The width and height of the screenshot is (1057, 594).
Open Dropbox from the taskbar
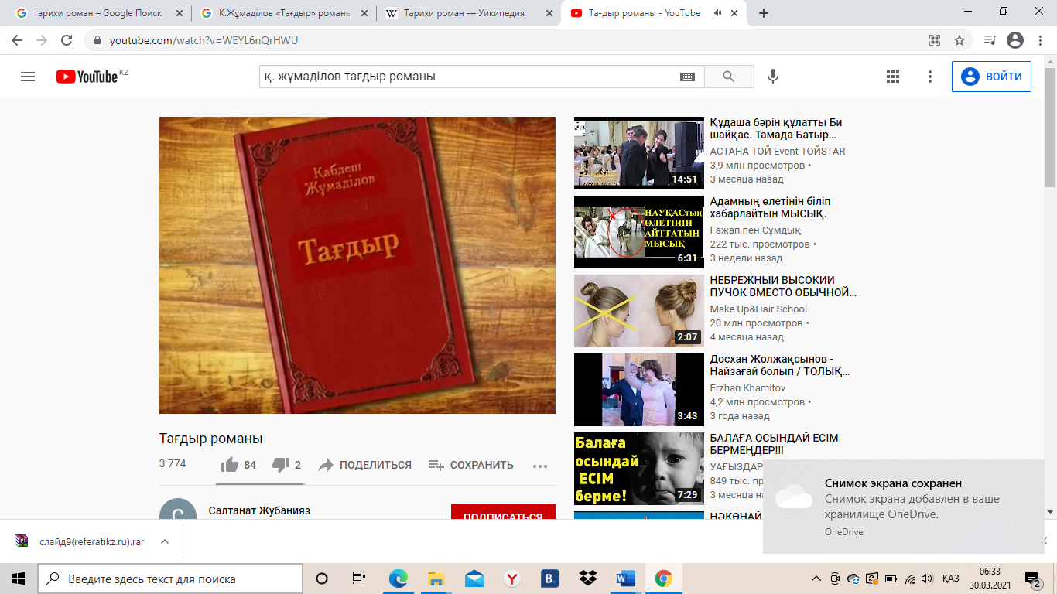[x=588, y=579]
